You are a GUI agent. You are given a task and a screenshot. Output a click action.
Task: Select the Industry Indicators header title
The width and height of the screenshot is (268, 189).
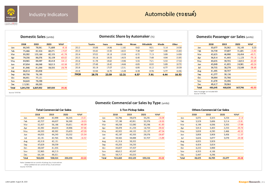pos(48,14)
